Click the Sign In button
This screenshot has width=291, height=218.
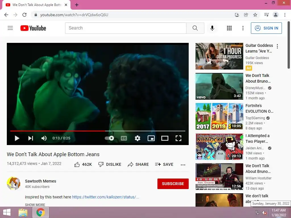266,28
